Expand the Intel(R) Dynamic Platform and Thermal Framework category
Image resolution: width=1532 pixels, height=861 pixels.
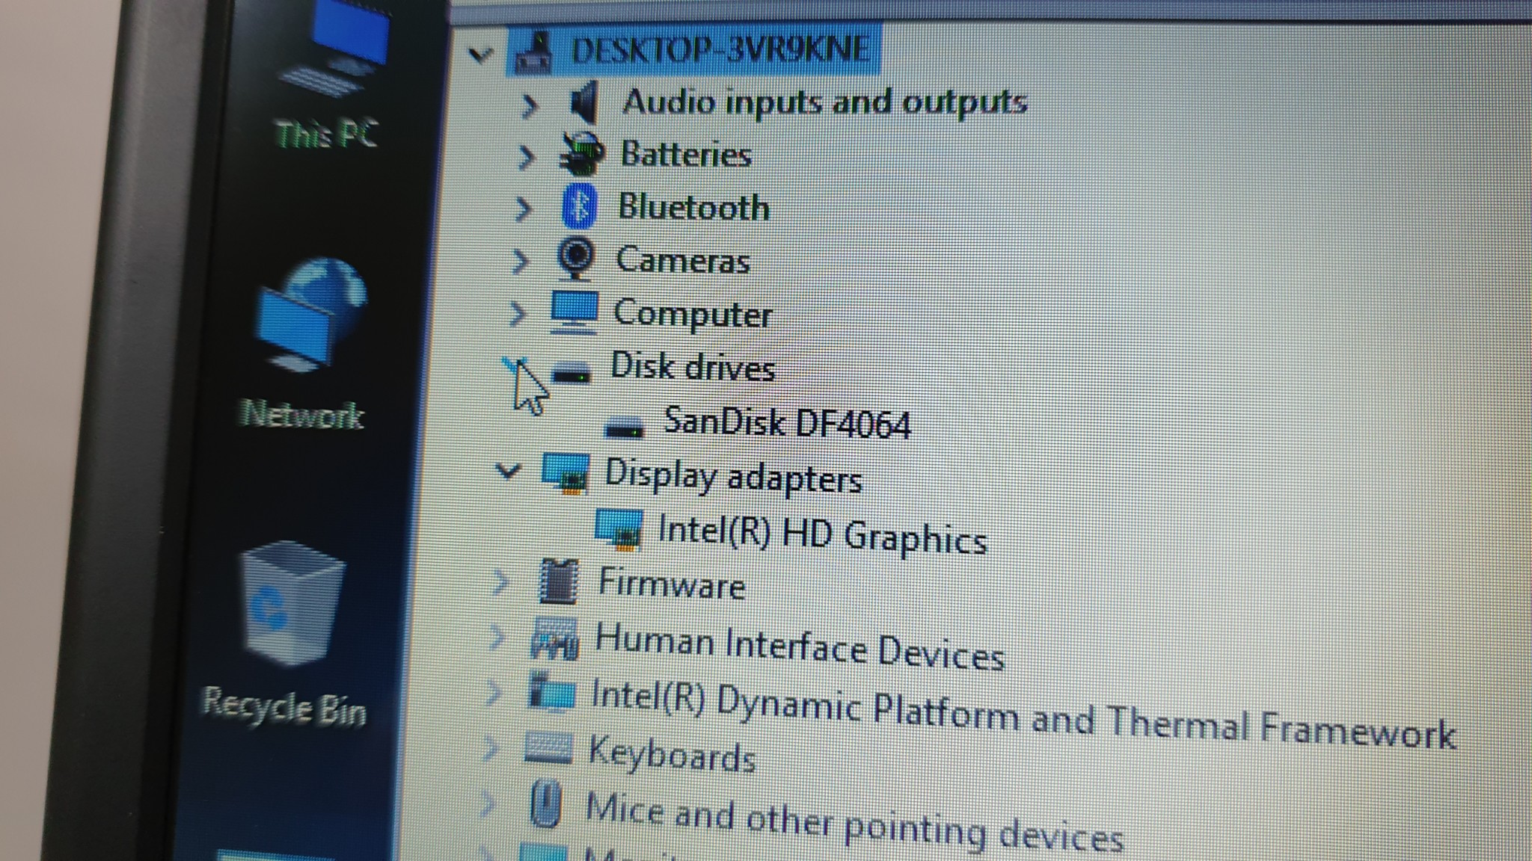(494, 692)
